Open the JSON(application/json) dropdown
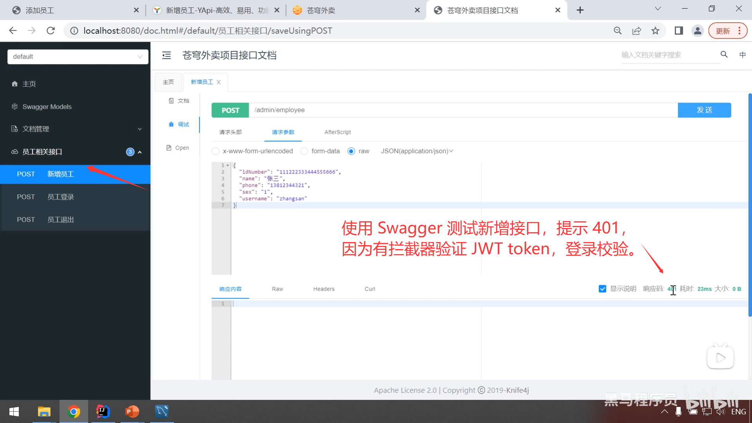Viewport: 752px width, 423px height. coord(416,151)
